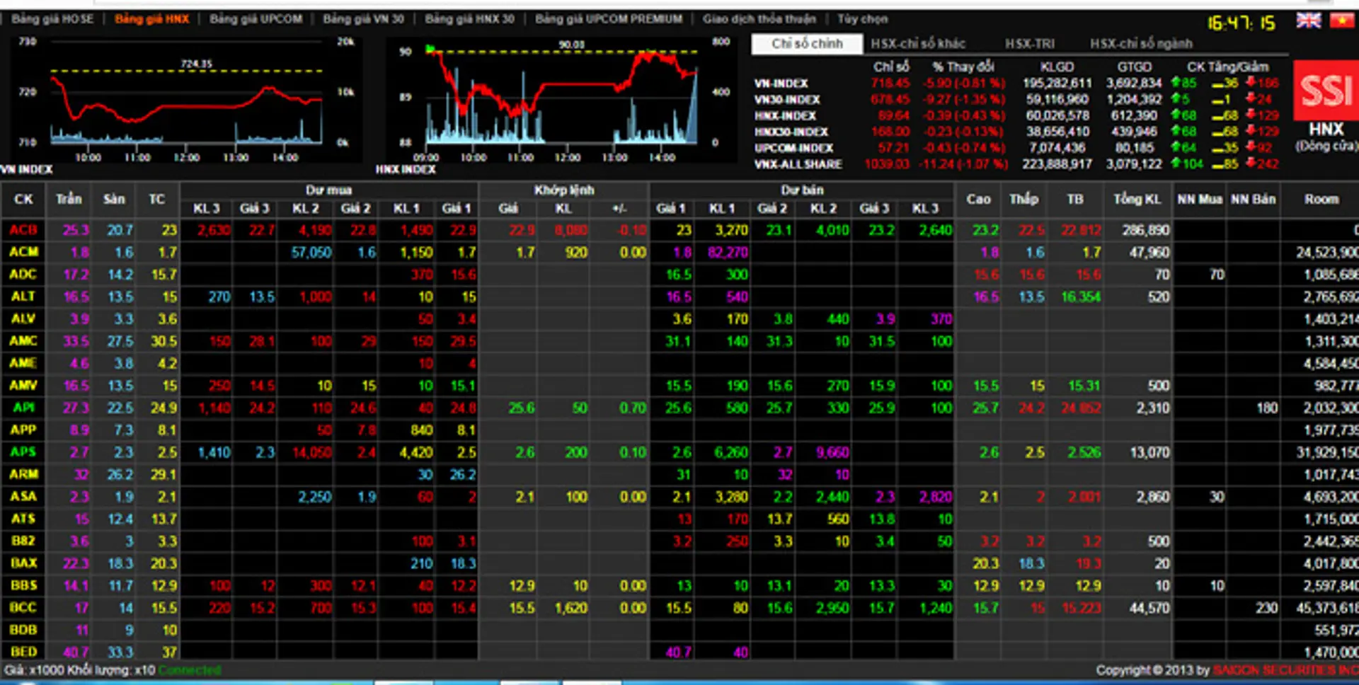
Task: Click the Trần column header
Action: 69,200
